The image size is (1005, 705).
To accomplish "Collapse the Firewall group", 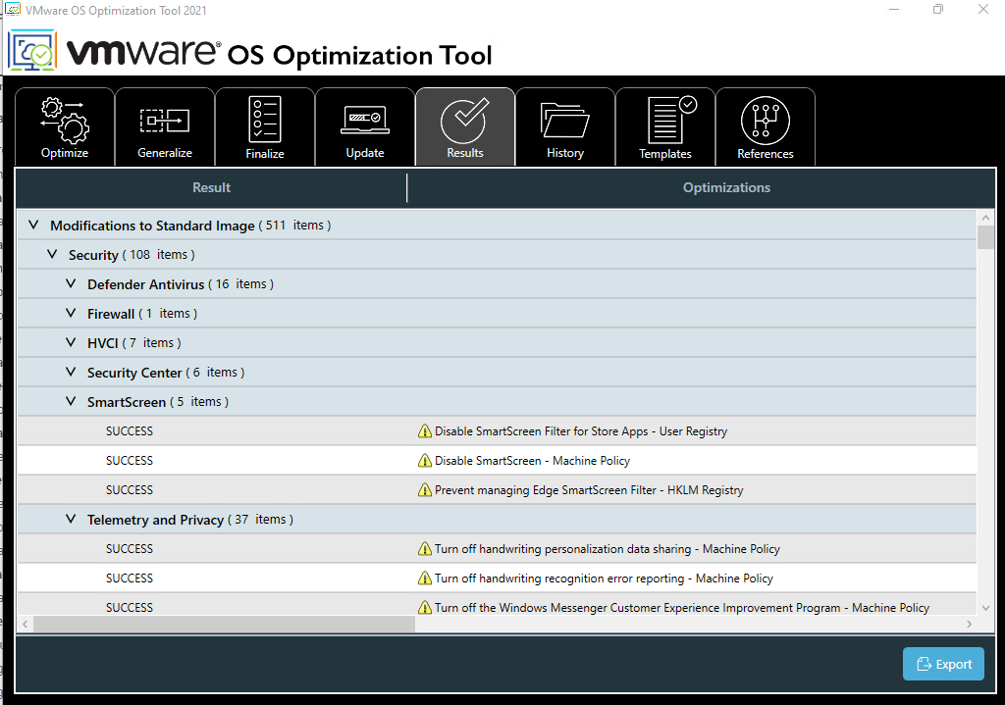I will click(x=71, y=313).
